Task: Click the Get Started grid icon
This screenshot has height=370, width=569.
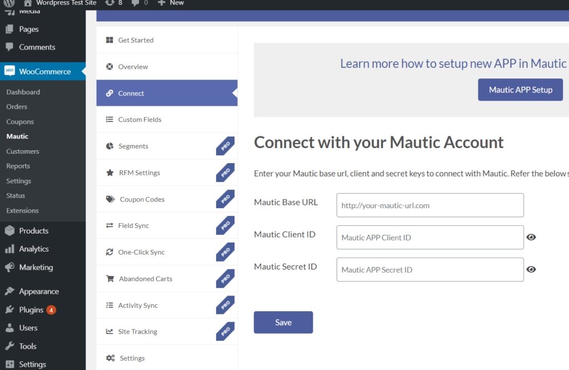Action: tap(109, 40)
